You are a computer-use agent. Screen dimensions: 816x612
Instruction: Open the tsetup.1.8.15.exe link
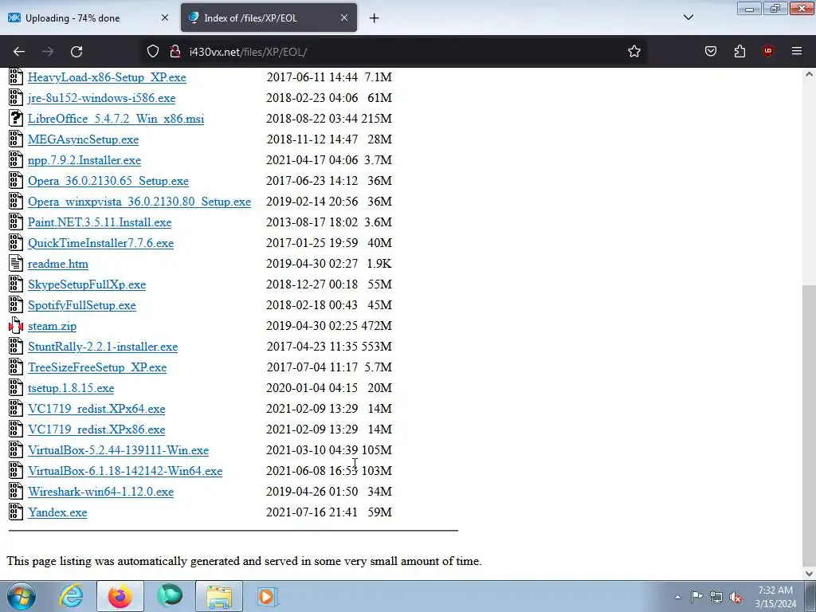tap(71, 388)
